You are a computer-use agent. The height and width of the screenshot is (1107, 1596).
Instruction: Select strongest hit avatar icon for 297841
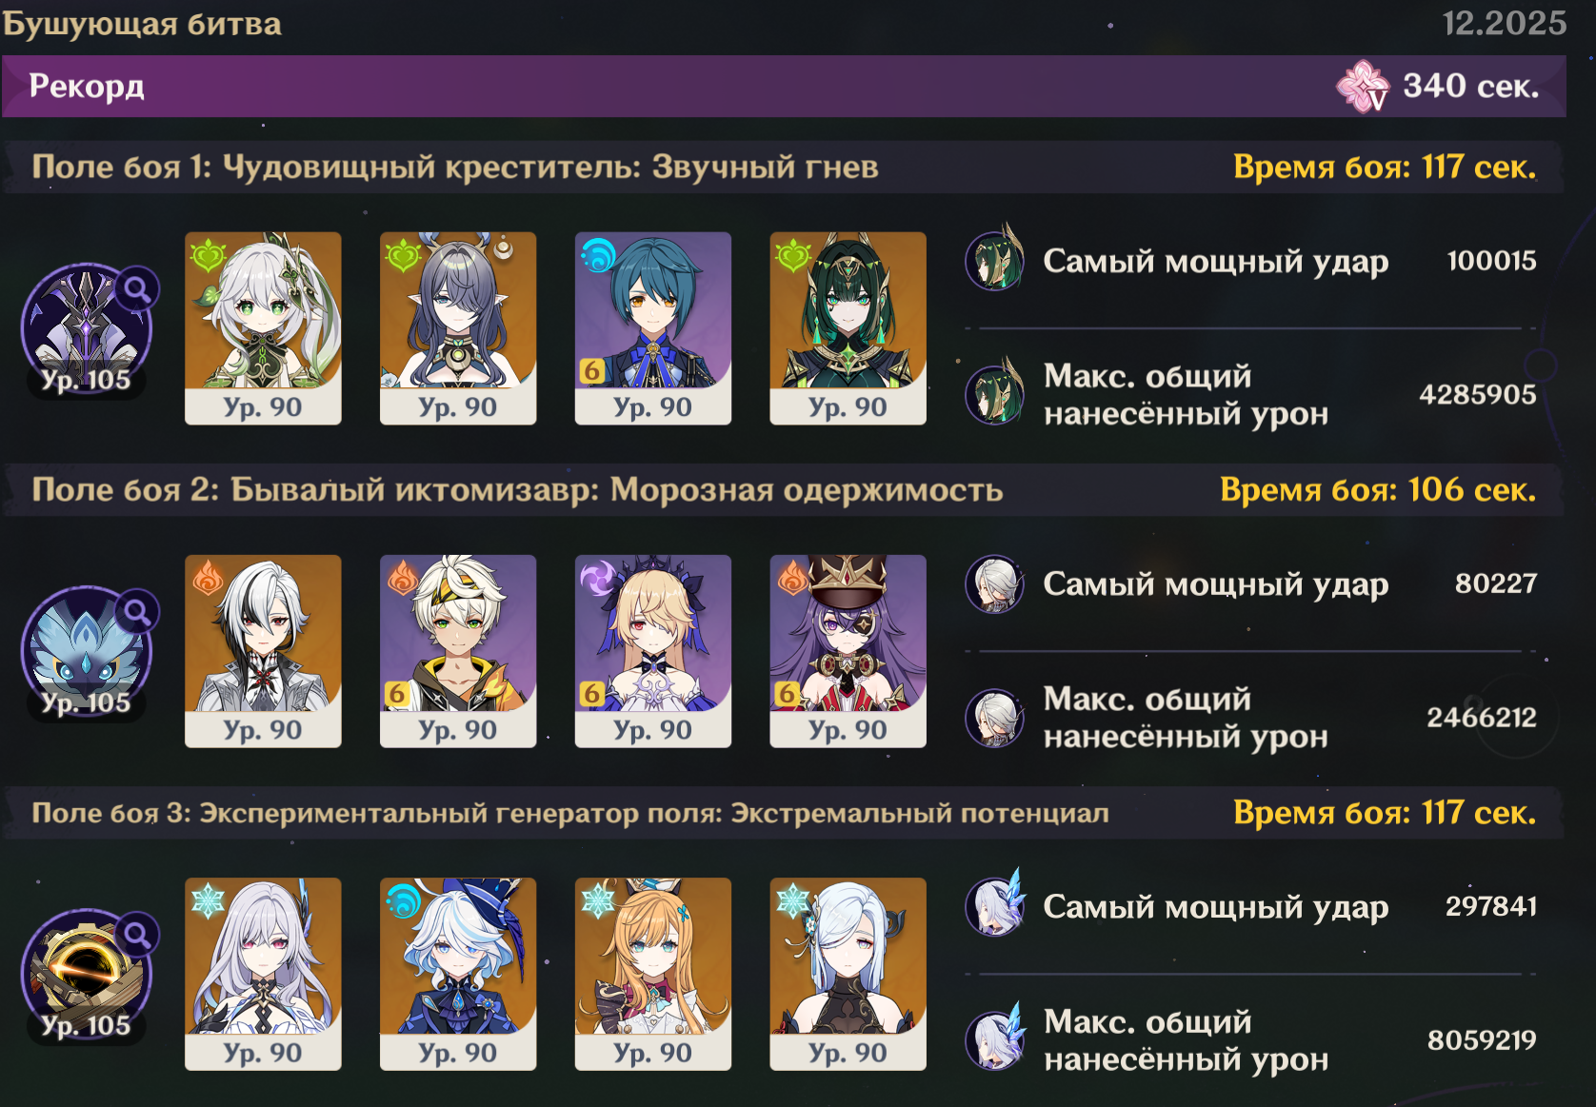click(995, 905)
